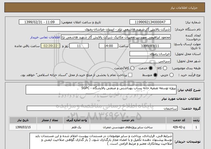Click the استان محل تحویل field
The image size is (211, 149).
(x=150, y=54)
